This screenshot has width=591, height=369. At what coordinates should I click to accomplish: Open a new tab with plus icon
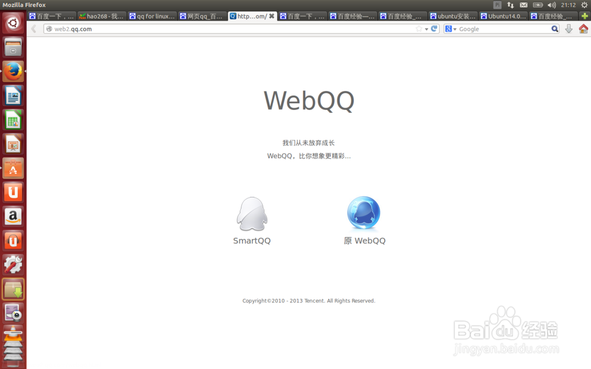click(584, 16)
